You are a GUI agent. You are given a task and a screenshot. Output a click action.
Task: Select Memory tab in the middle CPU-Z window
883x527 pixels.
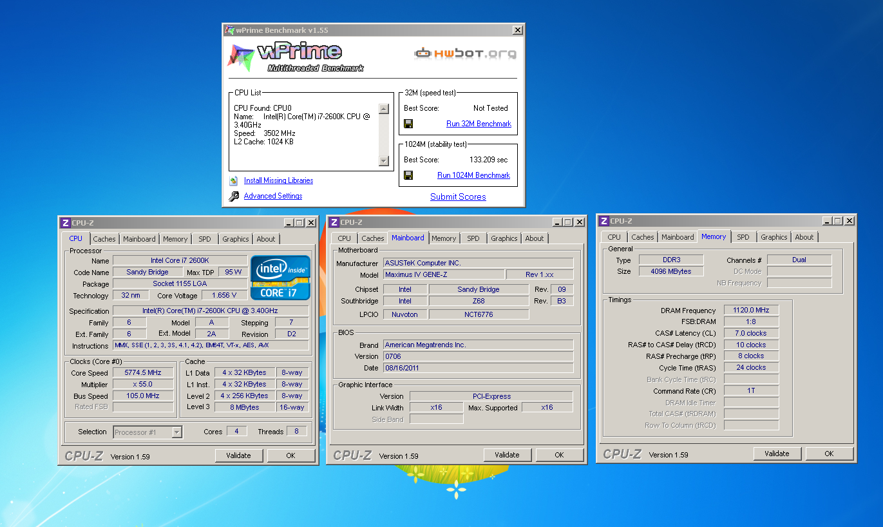point(444,238)
